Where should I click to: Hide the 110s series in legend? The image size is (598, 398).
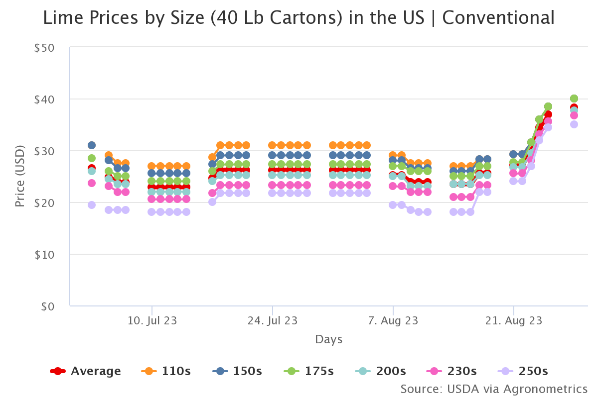click(166, 371)
